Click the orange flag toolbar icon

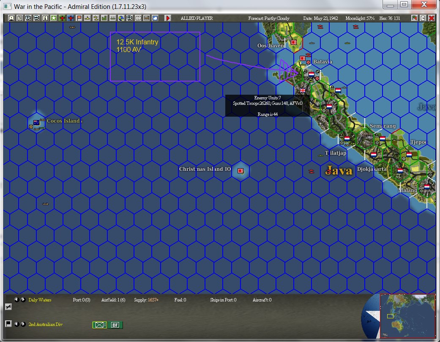pyautogui.click(x=79, y=18)
